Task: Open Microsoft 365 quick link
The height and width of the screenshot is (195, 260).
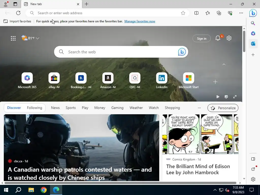Action: click(27, 80)
